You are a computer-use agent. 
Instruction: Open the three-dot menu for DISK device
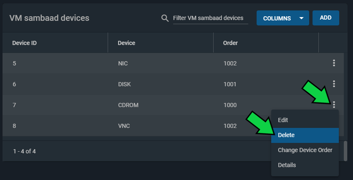[x=334, y=84]
